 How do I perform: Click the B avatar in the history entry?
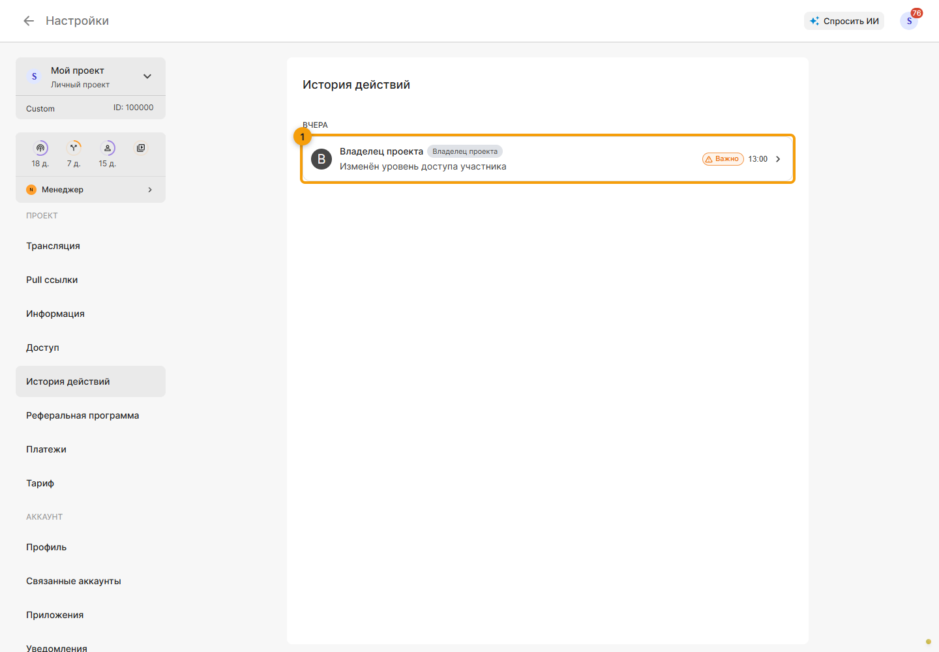[x=321, y=159]
